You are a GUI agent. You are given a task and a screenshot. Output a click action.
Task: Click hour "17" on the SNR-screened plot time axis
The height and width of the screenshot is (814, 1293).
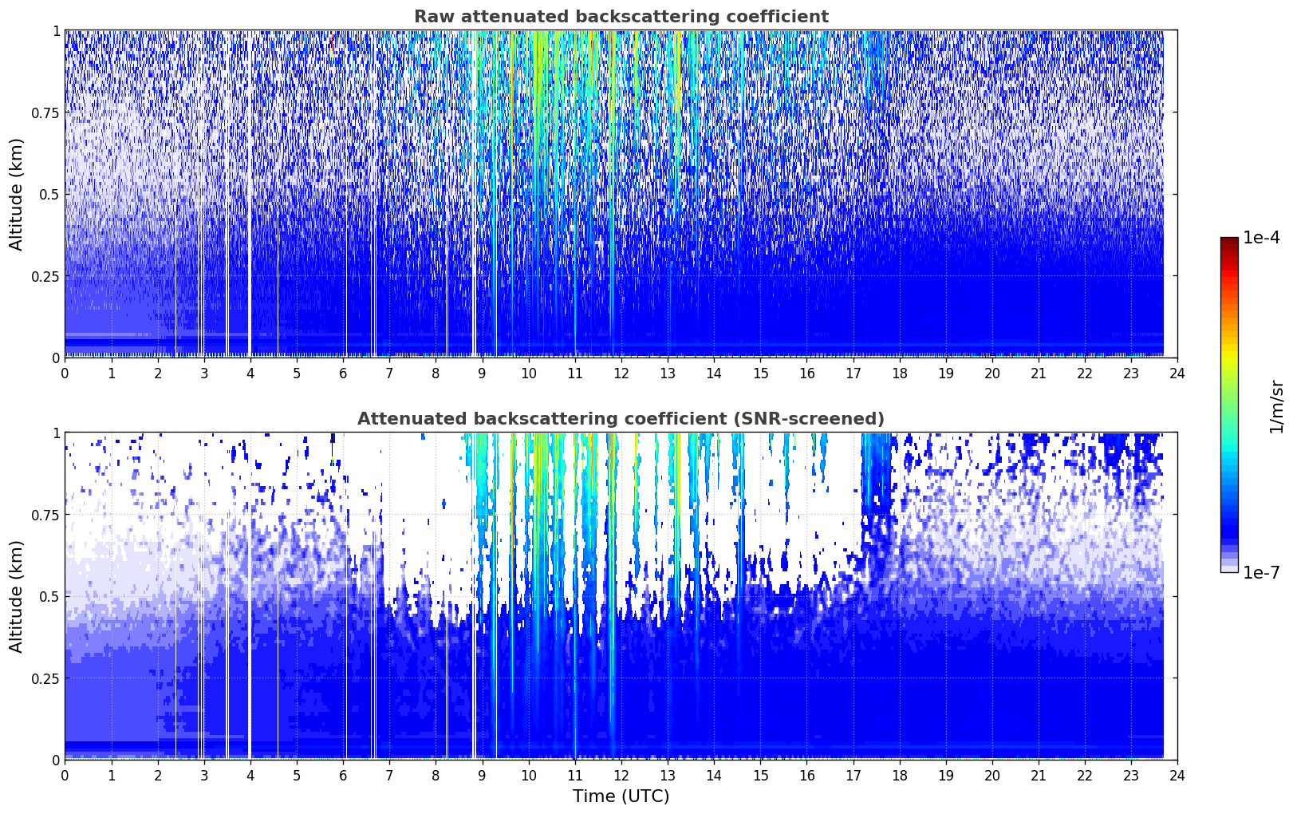(x=853, y=775)
